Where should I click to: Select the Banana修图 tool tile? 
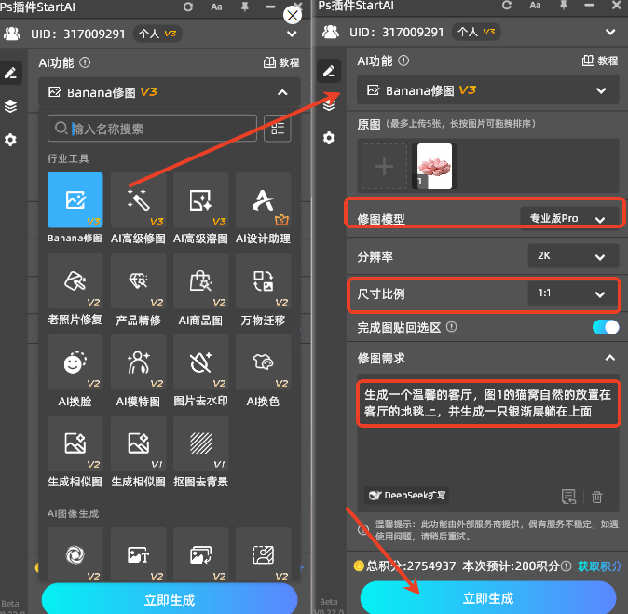[x=75, y=200]
